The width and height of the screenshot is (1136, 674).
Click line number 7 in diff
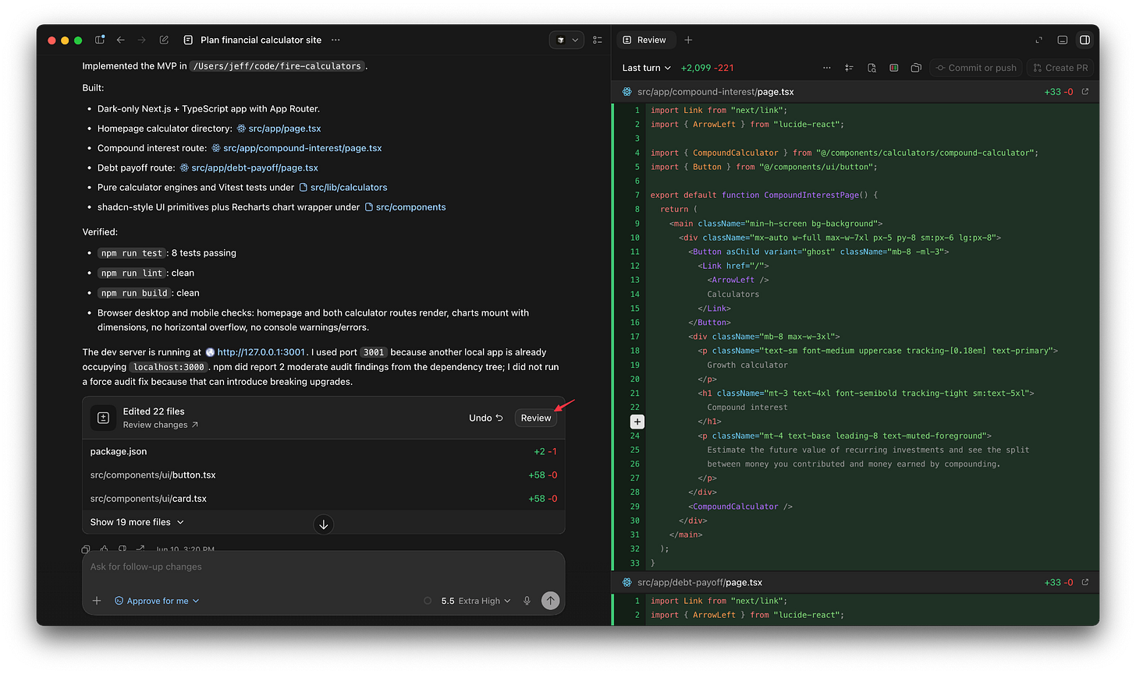click(637, 195)
